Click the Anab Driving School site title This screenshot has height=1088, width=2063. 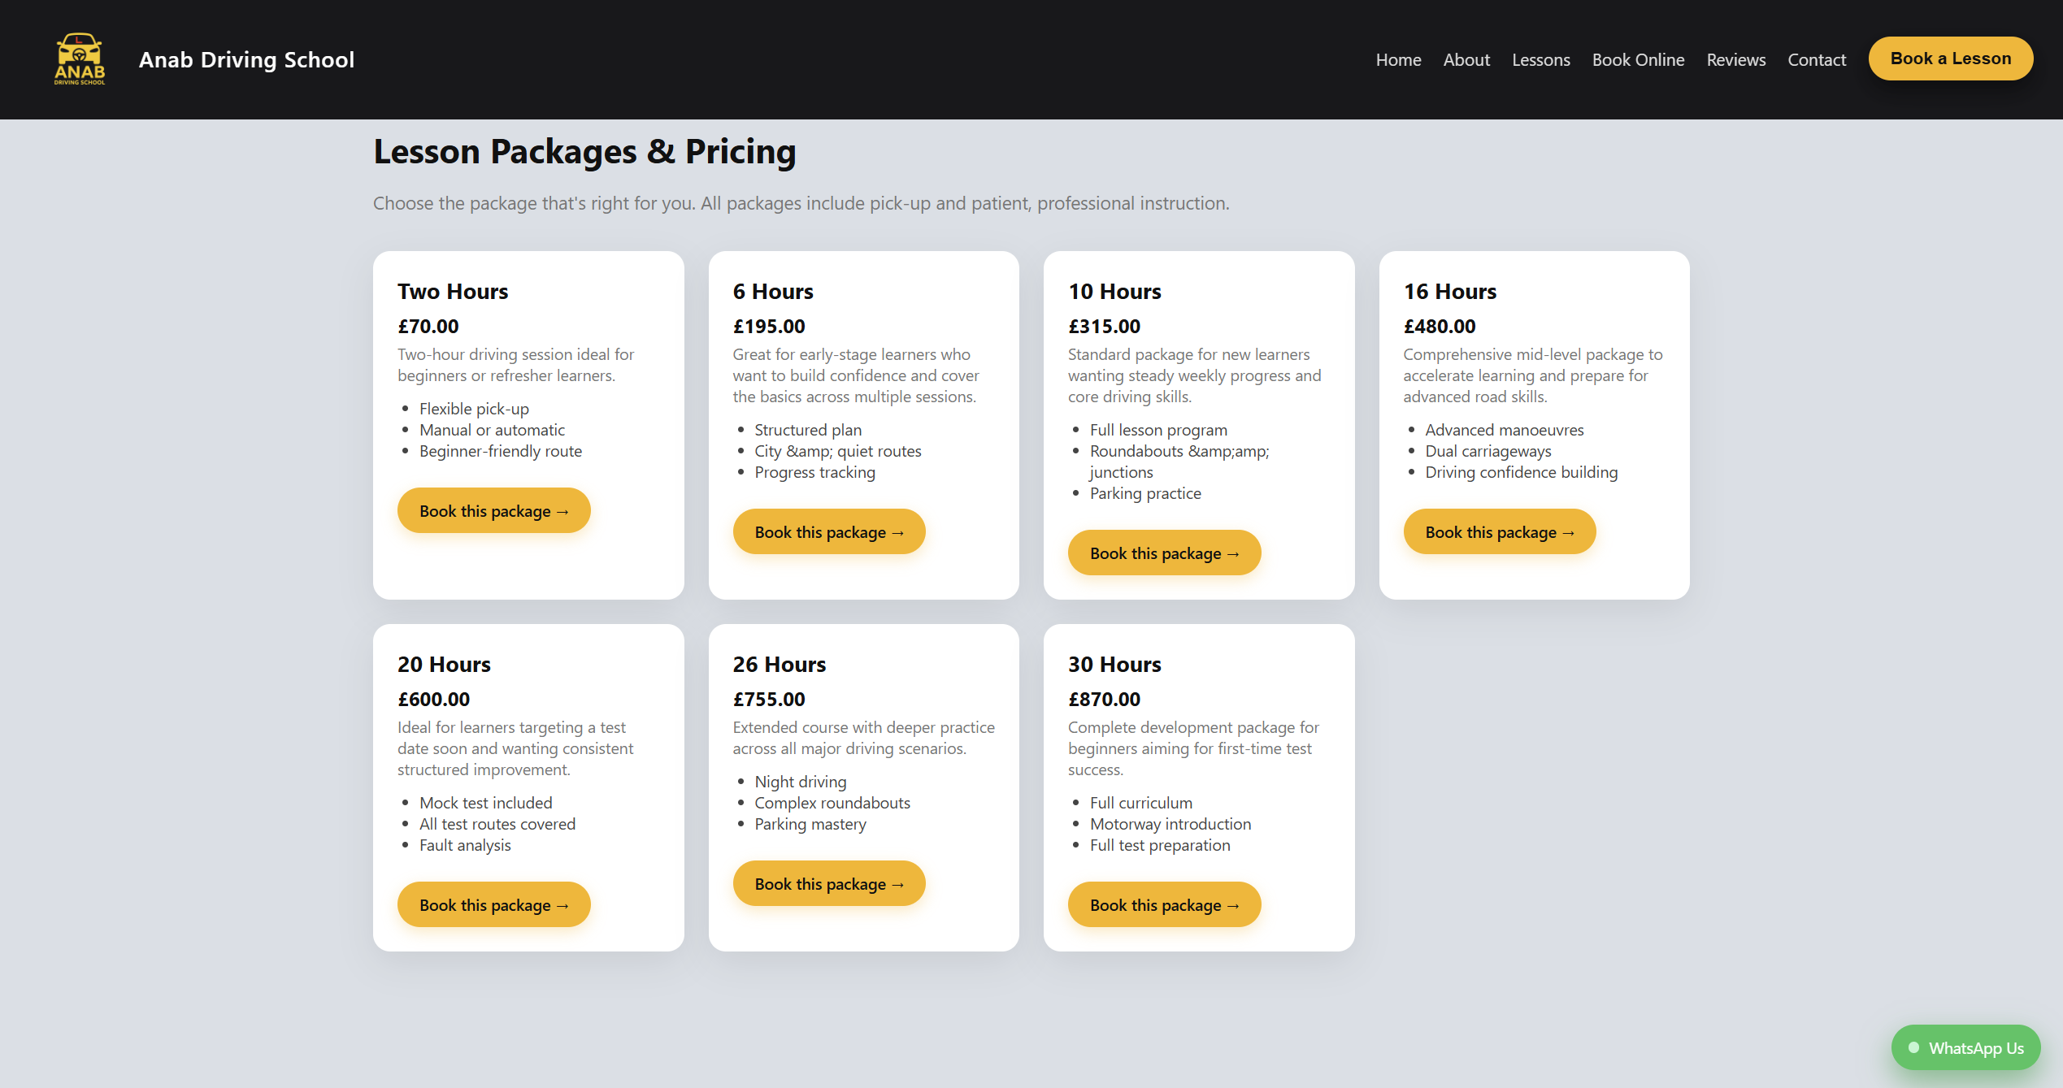(246, 59)
